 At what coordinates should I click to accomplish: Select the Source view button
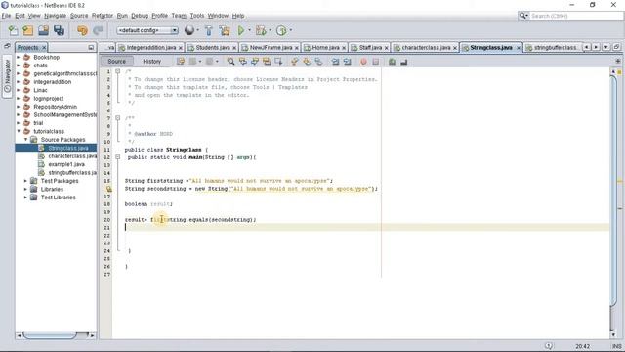pos(117,61)
